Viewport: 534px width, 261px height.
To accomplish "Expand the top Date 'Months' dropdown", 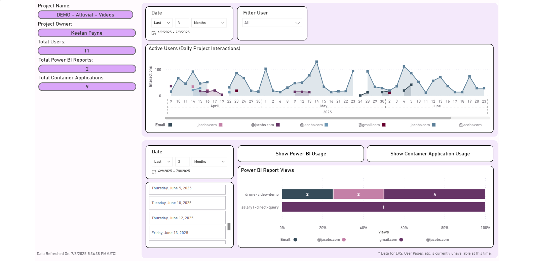I will pos(209,23).
